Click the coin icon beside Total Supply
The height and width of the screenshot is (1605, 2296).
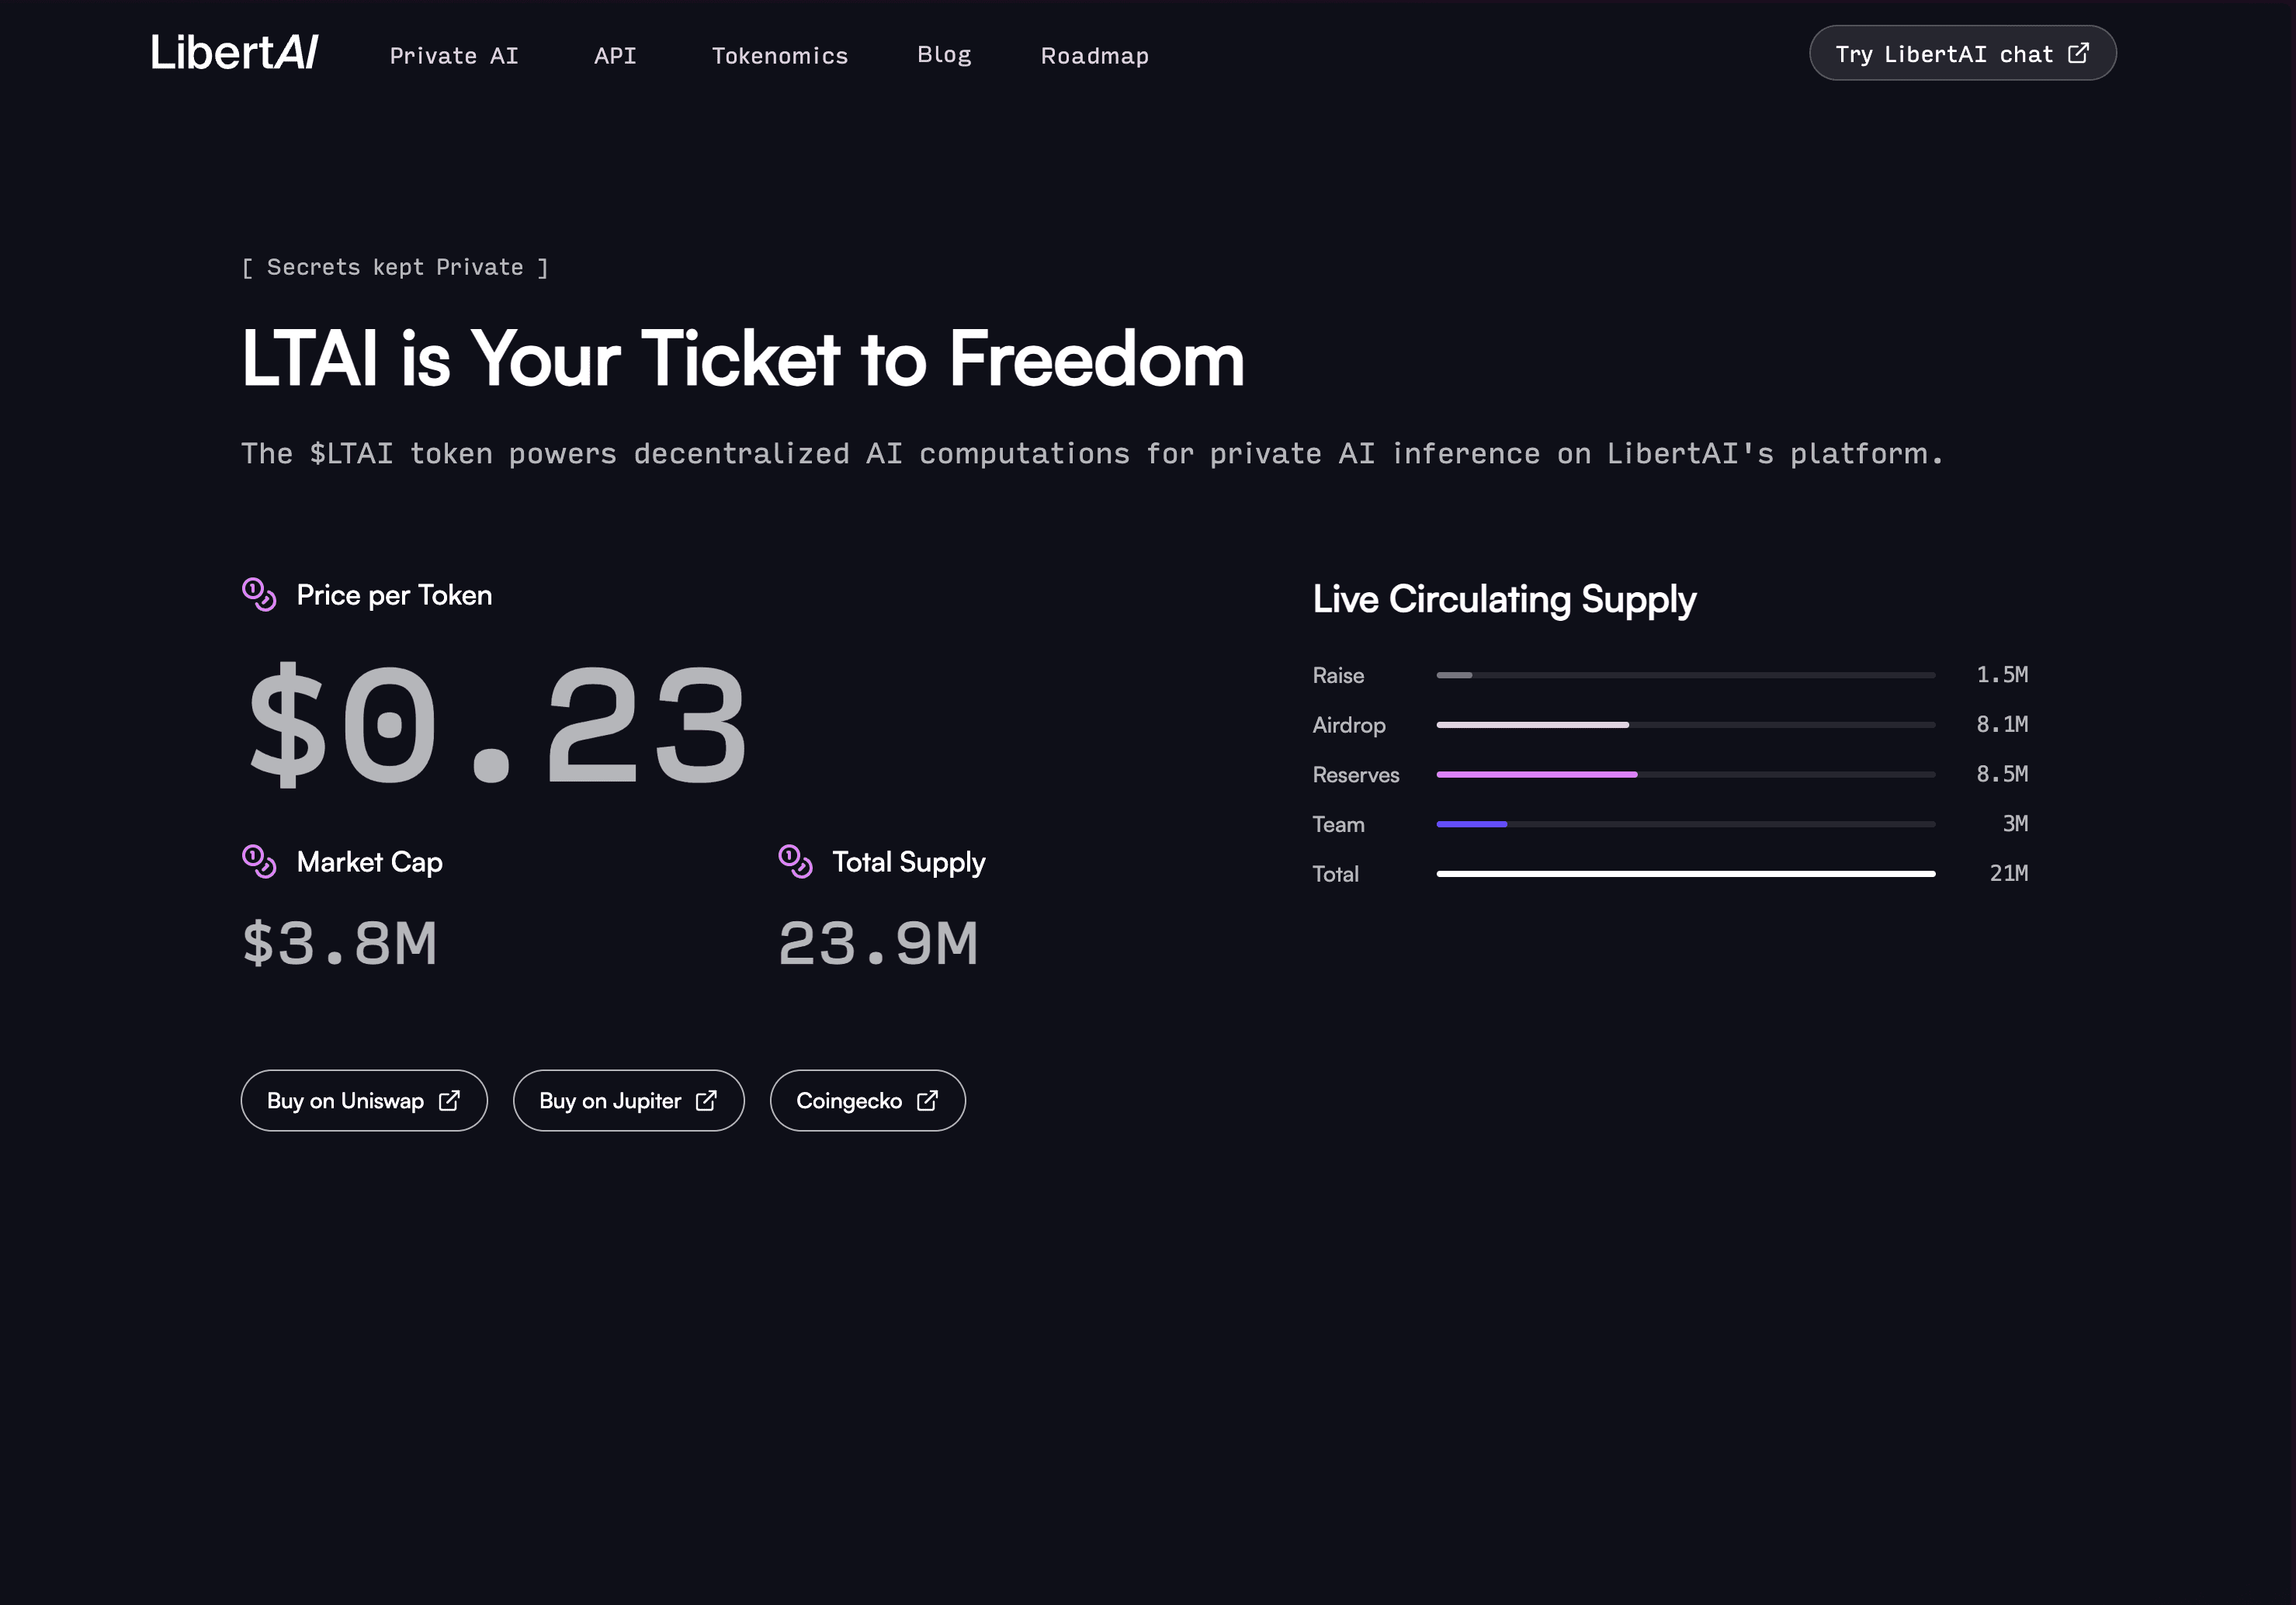(x=795, y=861)
